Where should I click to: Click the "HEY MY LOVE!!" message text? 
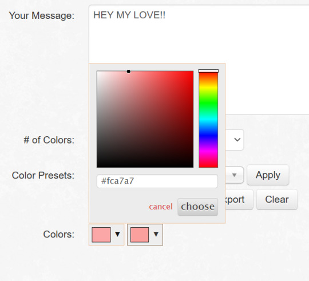(129, 15)
